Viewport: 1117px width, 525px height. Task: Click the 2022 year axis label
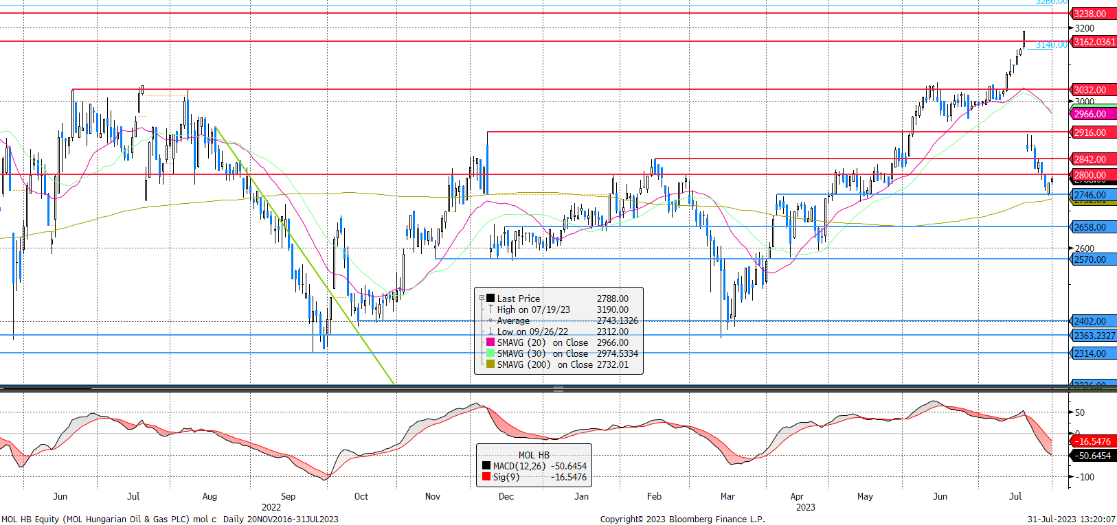point(271,507)
